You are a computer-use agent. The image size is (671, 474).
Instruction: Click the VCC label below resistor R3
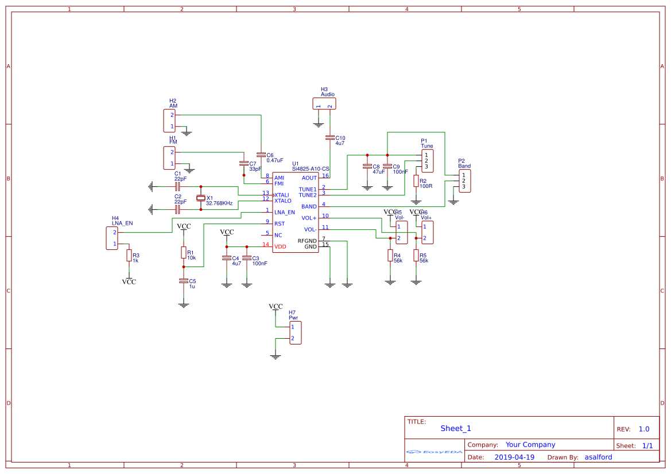[x=129, y=281]
